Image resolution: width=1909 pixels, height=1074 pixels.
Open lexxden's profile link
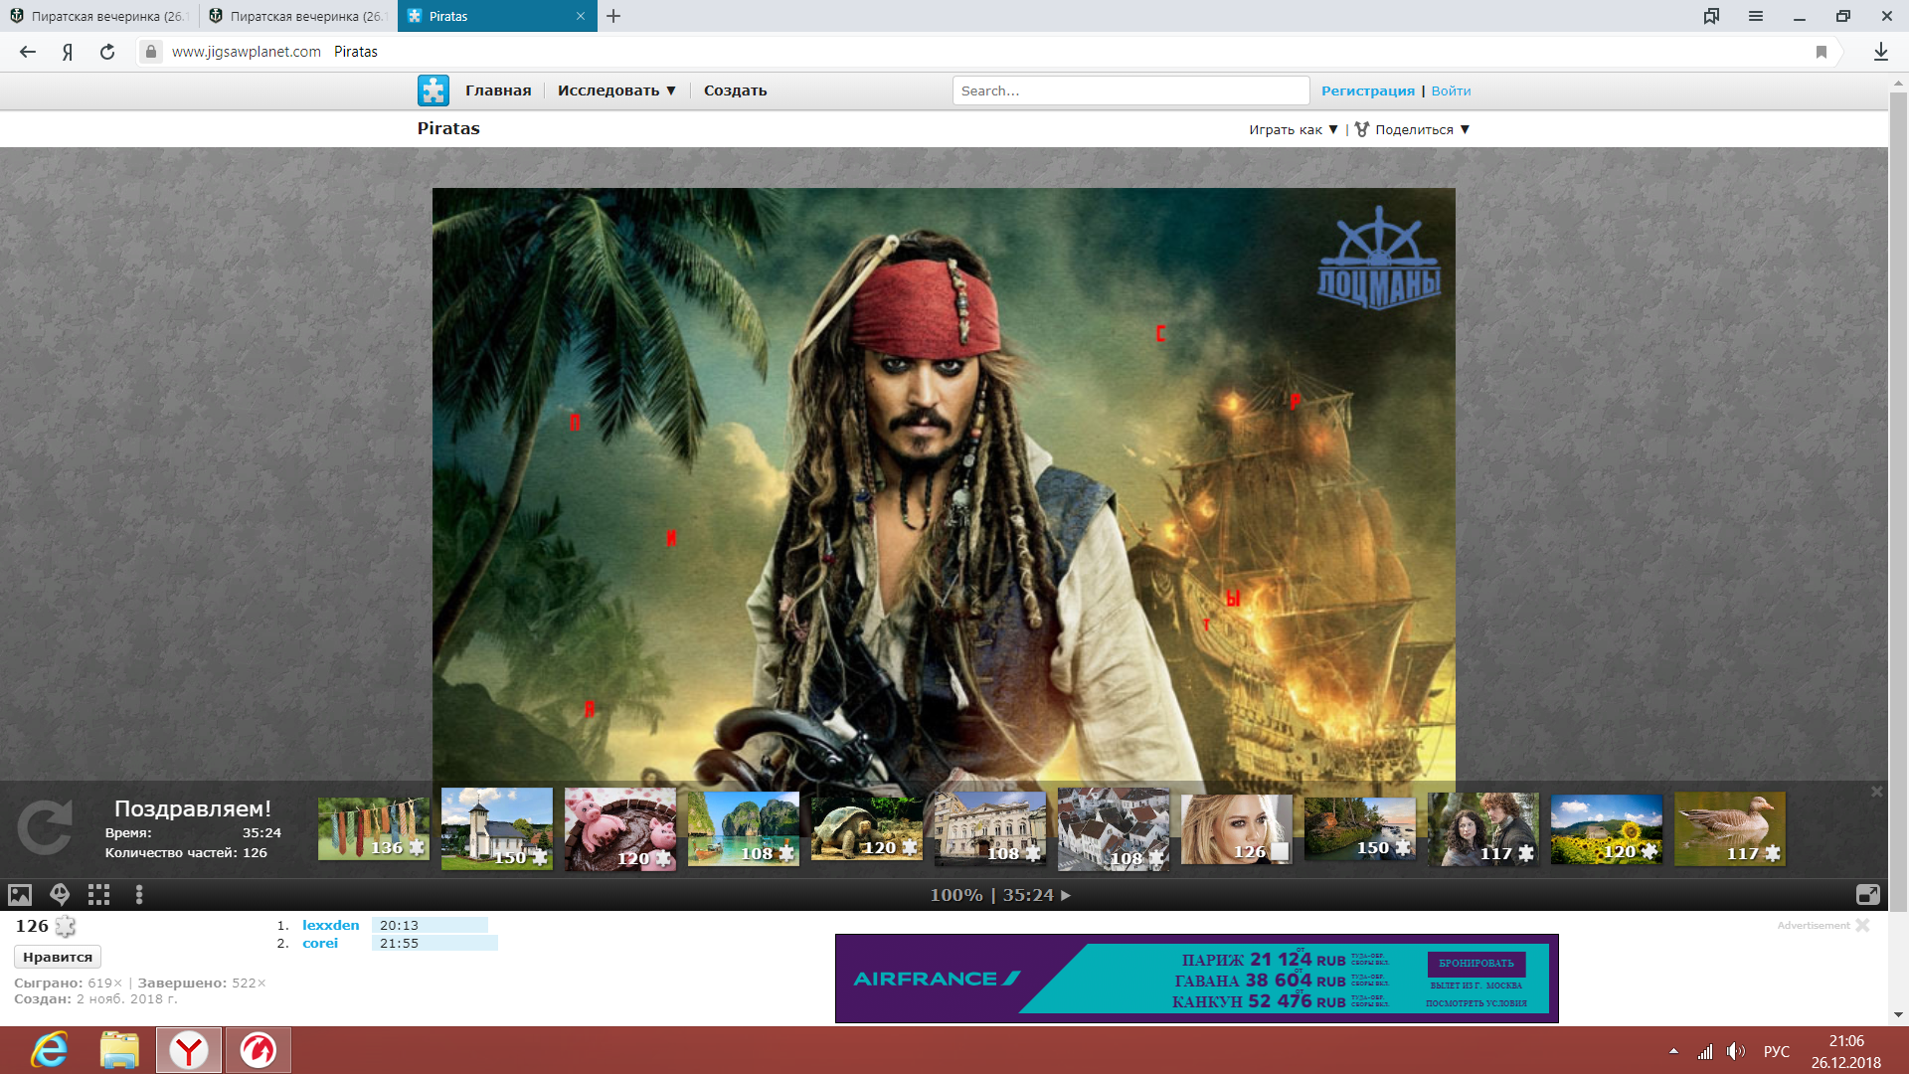coord(330,925)
